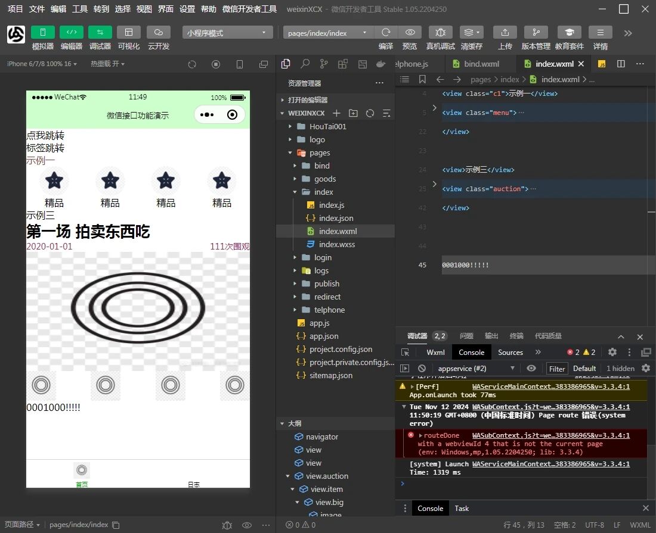Click the real device debugging icon
The width and height of the screenshot is (656, 533).
pos(440,32)
